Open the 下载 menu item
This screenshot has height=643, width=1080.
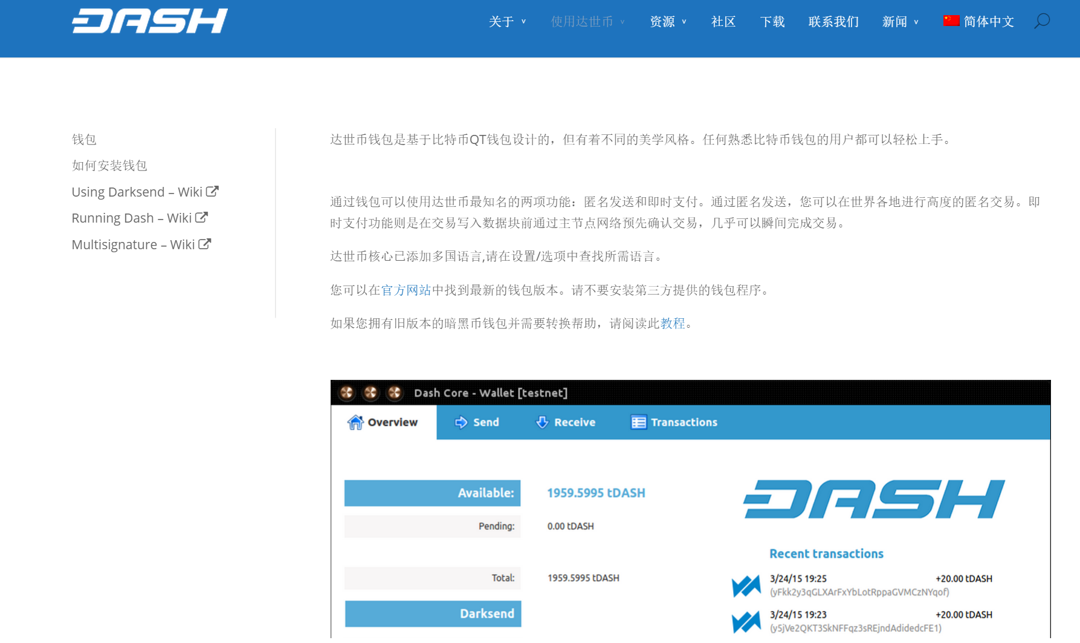click(772, 22)
